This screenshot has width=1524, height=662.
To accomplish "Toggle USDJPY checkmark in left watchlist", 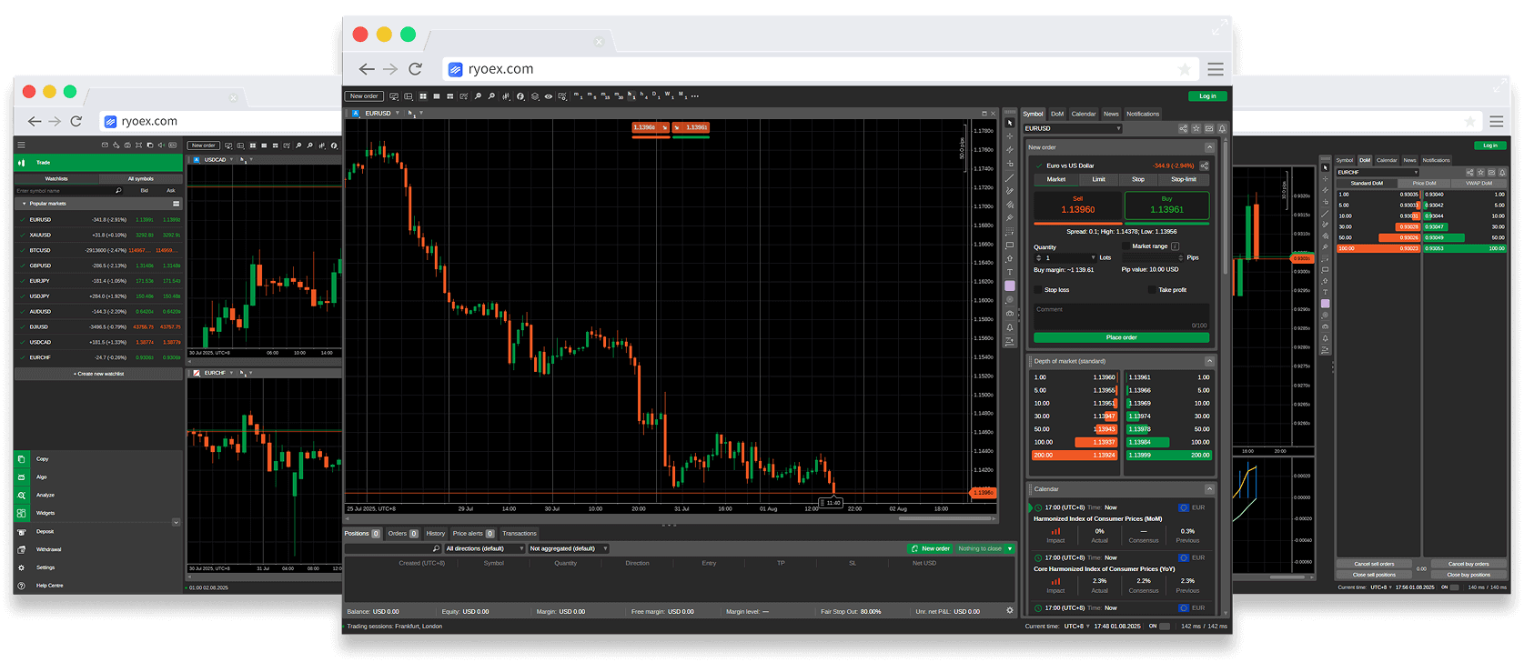I will point(22,296).
